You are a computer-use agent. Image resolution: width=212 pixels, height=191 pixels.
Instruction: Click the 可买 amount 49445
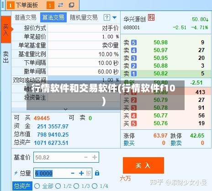42,118
